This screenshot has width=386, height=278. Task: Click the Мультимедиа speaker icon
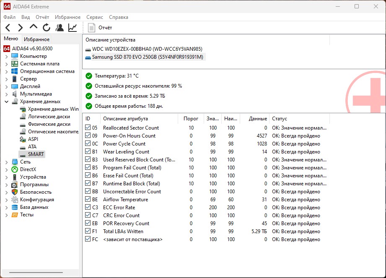tap(15, 94)
